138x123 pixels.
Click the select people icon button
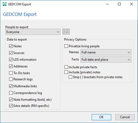click(66, 32)
